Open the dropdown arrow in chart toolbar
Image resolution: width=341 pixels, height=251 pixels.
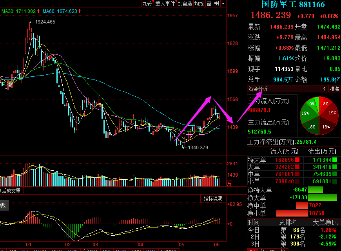click(x=223, y=4)
